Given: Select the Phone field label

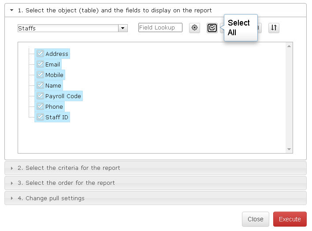Looking at the screenshot, I should pos(54,106).
